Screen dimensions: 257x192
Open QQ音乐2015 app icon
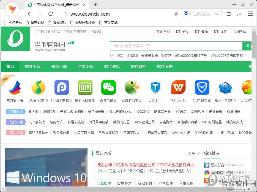[38, 87]
